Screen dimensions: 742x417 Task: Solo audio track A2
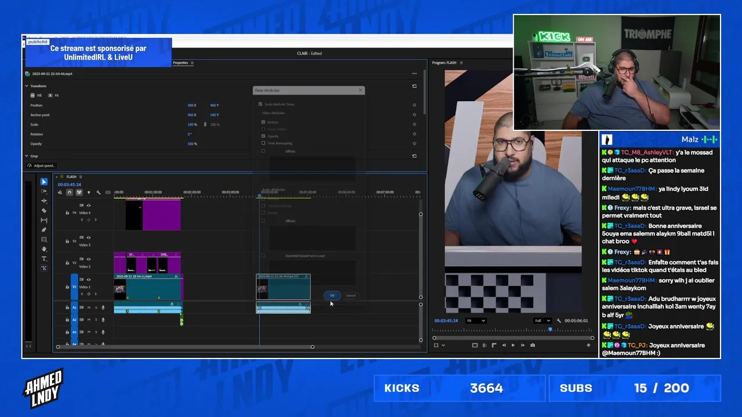click(x=96, y=320)
